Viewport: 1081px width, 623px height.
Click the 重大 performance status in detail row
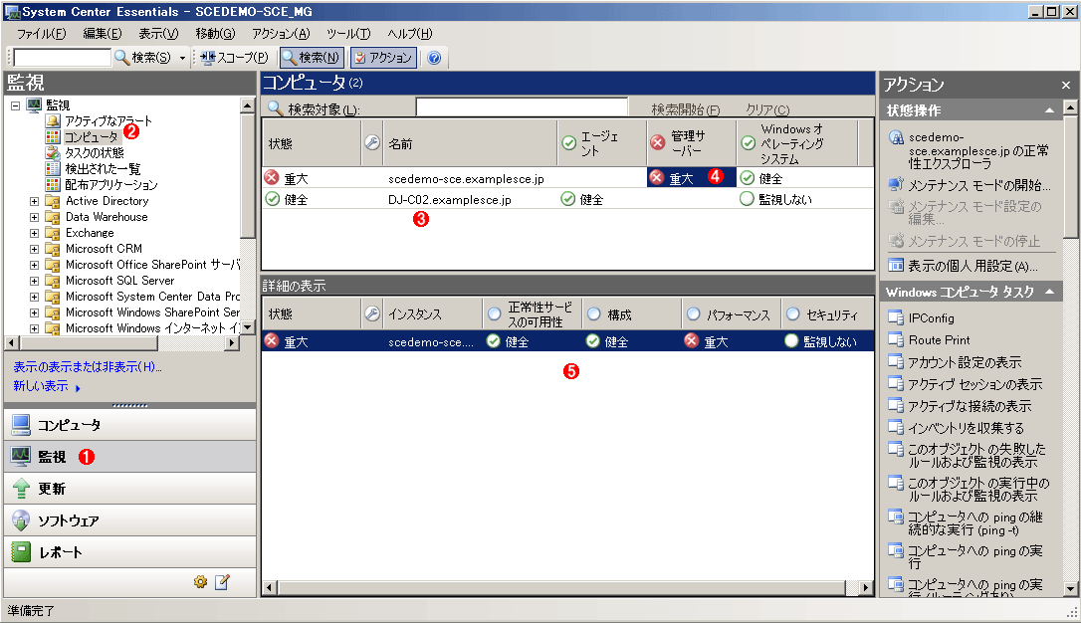point(731,341)
